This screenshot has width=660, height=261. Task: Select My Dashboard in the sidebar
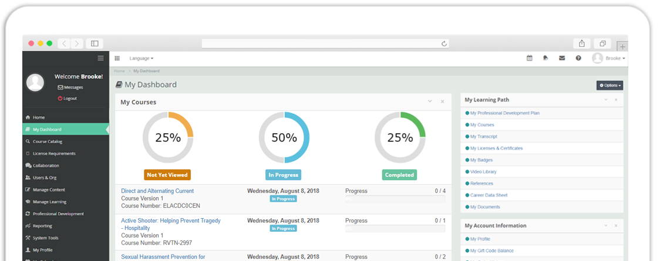(66, 130)
